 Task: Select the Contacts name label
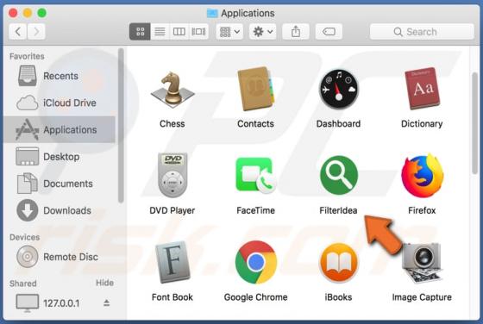tap(255, 124)
